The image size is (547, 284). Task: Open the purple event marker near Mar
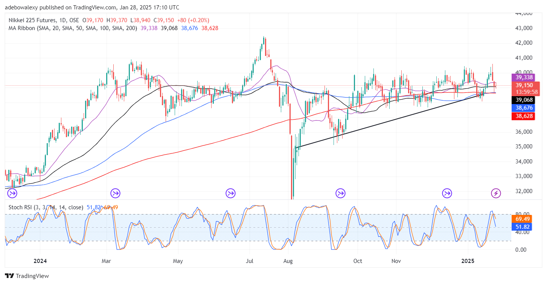[115, 193]
